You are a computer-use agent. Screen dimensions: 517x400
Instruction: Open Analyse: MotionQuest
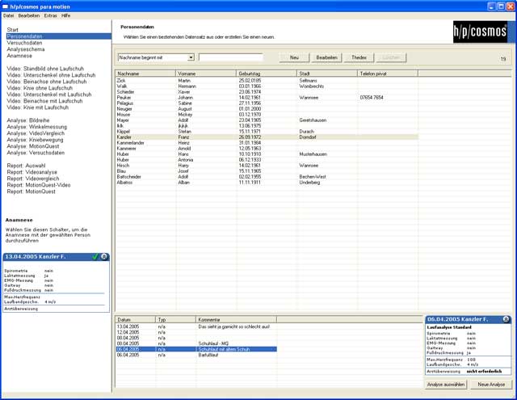(x=33, y=146)
